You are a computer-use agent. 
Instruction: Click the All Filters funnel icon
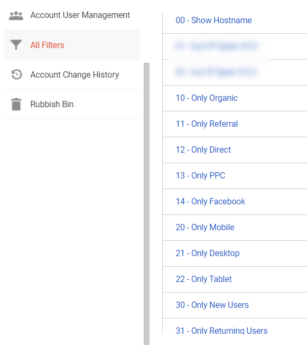(16, 45)
